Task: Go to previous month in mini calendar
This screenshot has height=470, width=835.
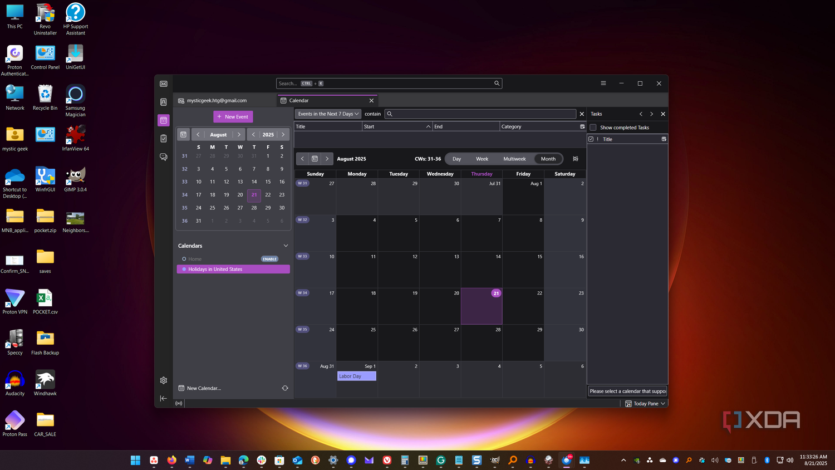Action: (x=198, y=135)
